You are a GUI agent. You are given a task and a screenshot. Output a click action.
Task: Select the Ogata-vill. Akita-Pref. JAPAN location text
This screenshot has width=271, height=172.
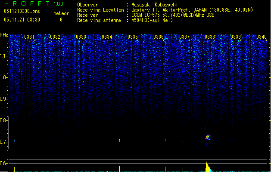coord(192,10)
